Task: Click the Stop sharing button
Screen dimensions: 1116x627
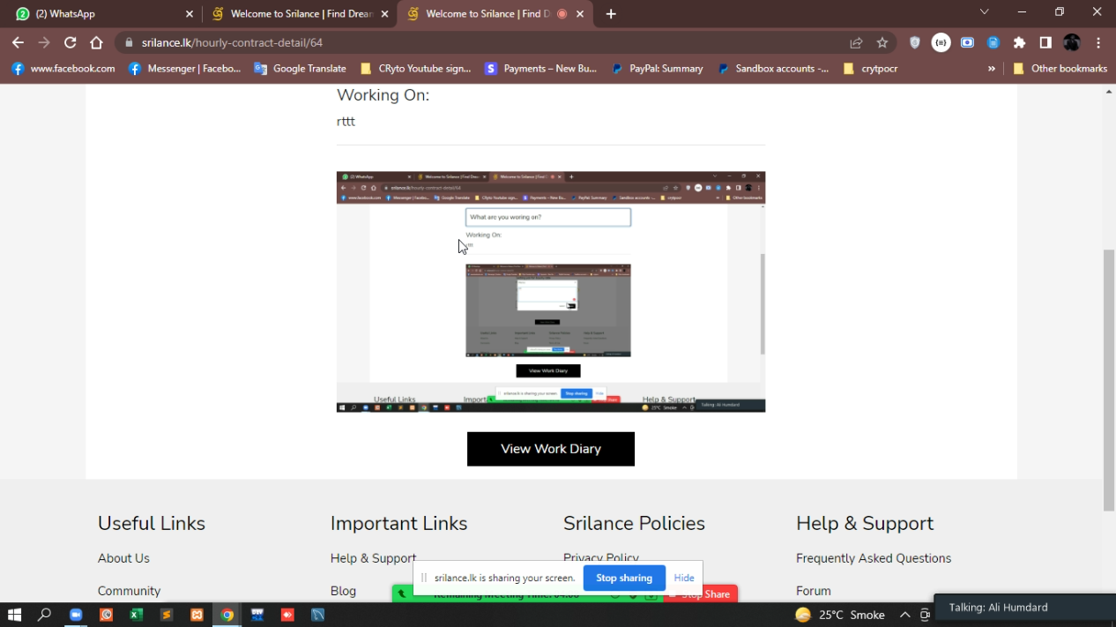Action: [623, 578]
